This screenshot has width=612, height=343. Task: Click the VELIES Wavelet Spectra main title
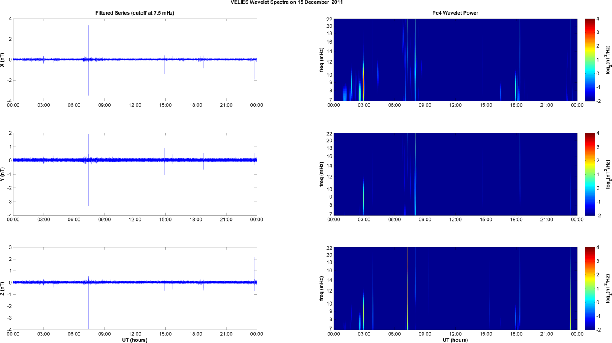coord(287,2)
